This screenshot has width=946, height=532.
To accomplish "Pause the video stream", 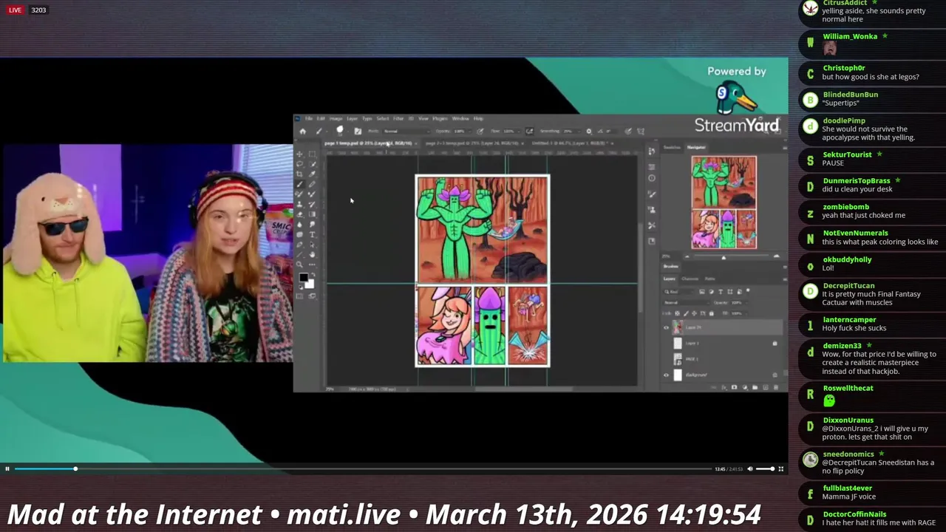I will [7, 468].
